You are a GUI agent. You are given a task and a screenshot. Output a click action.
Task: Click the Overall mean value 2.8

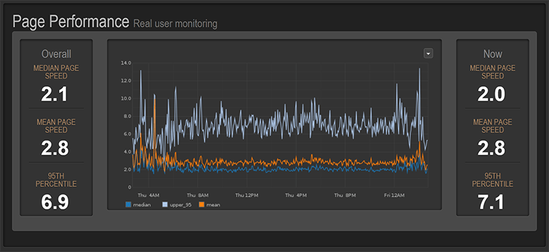coord(56,148)
